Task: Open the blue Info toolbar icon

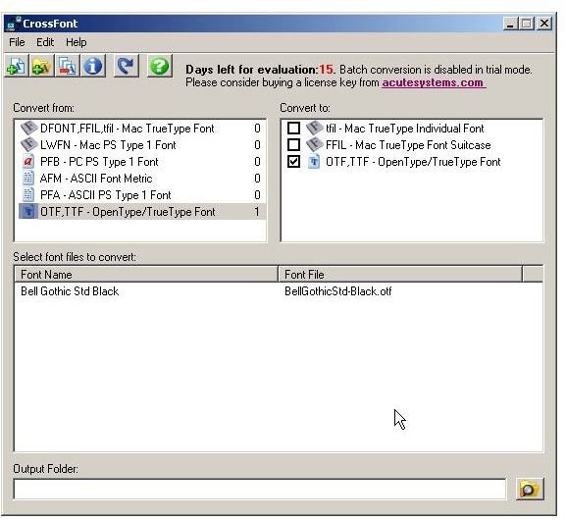Action: pos(93,66)
